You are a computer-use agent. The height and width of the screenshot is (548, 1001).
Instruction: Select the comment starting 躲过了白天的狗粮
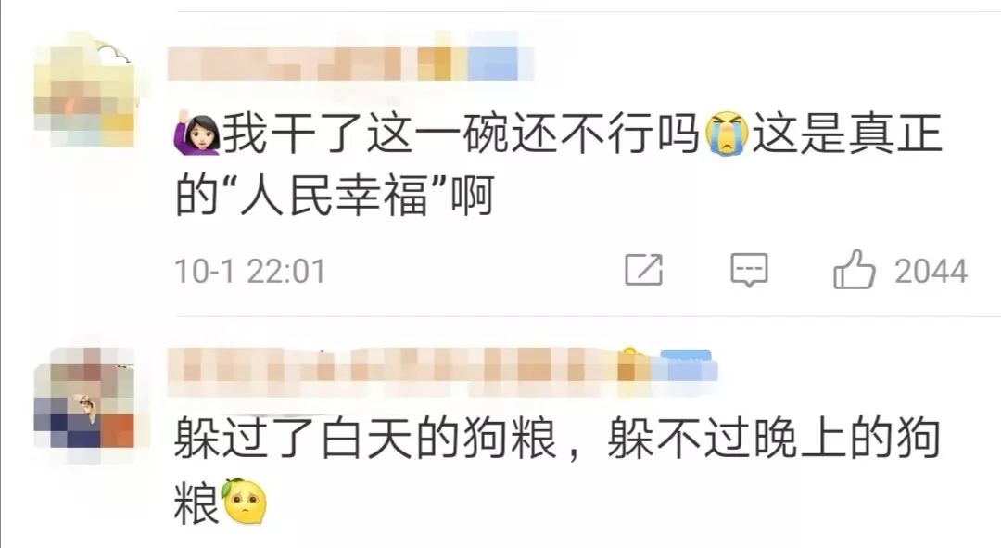coord(557,469)
